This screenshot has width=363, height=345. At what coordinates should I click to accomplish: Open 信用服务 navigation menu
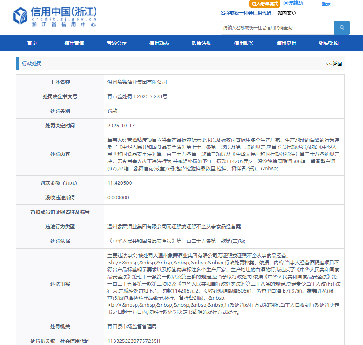244,43
